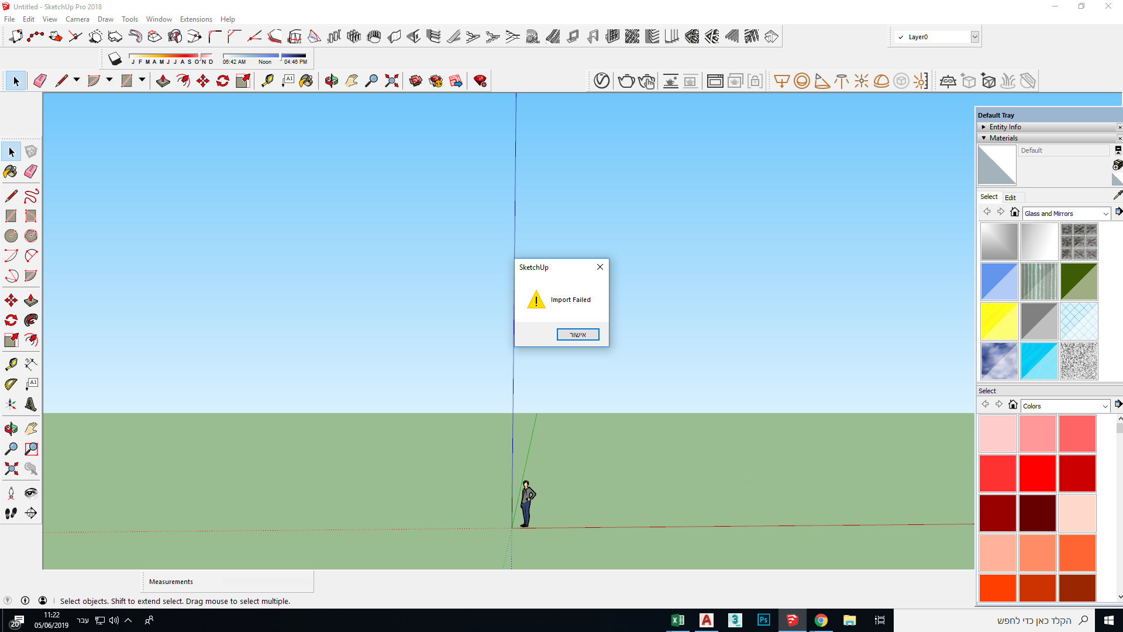Open the Colors collection dropdown
Screen dimensions: 1123x632
[x=1104, y=406]
